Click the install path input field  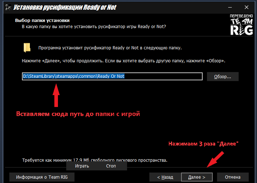(112, 76)
